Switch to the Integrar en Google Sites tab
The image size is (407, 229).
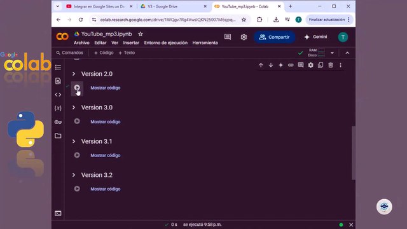coord(99,6)
